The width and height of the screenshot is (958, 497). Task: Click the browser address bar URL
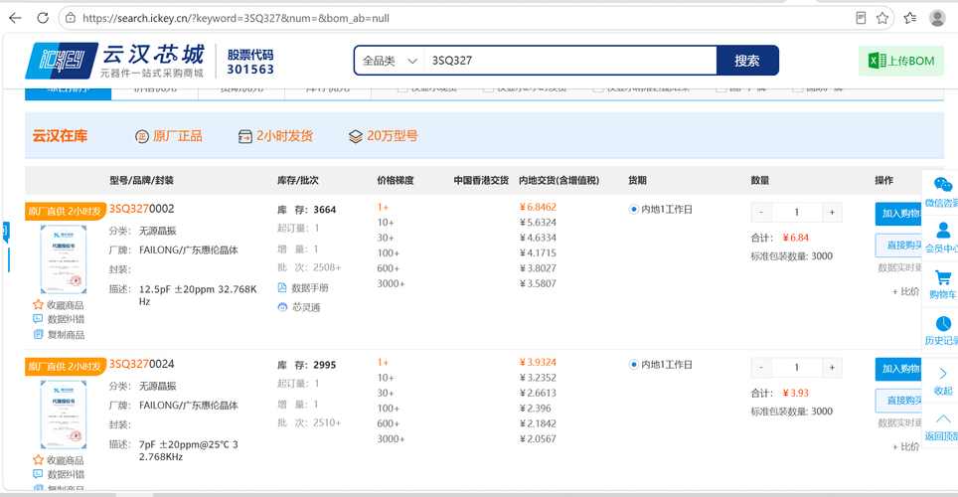pos(236,18)
